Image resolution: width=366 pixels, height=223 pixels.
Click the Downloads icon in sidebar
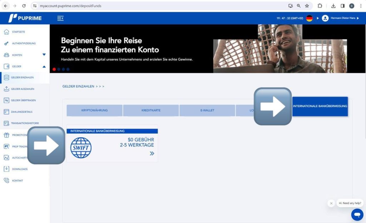(x=6, y=169)
